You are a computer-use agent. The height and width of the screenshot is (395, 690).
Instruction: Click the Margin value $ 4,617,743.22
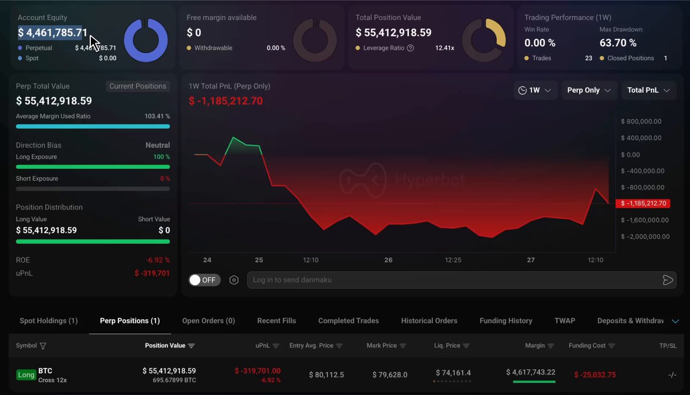(x=531, y=372)
